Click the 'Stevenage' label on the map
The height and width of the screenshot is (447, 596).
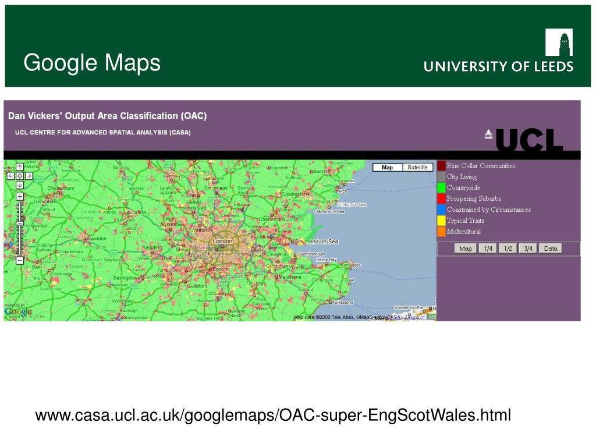[216, 188]
